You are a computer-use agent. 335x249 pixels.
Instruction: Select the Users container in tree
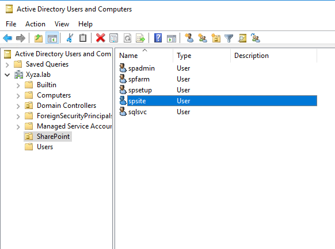45,147
